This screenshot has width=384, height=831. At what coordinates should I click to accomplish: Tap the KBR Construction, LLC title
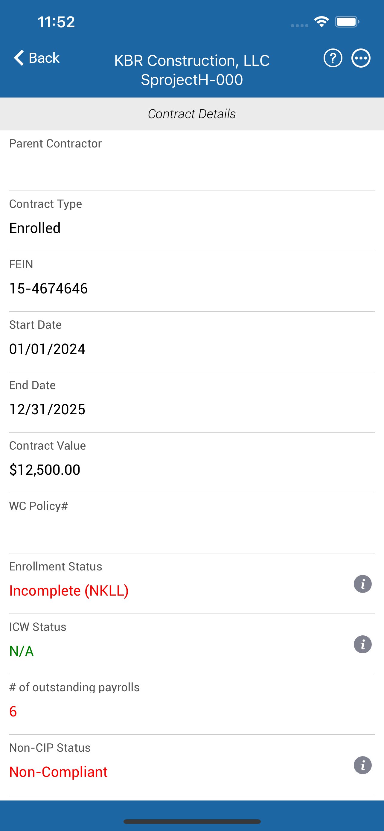[x=192, y=61]
